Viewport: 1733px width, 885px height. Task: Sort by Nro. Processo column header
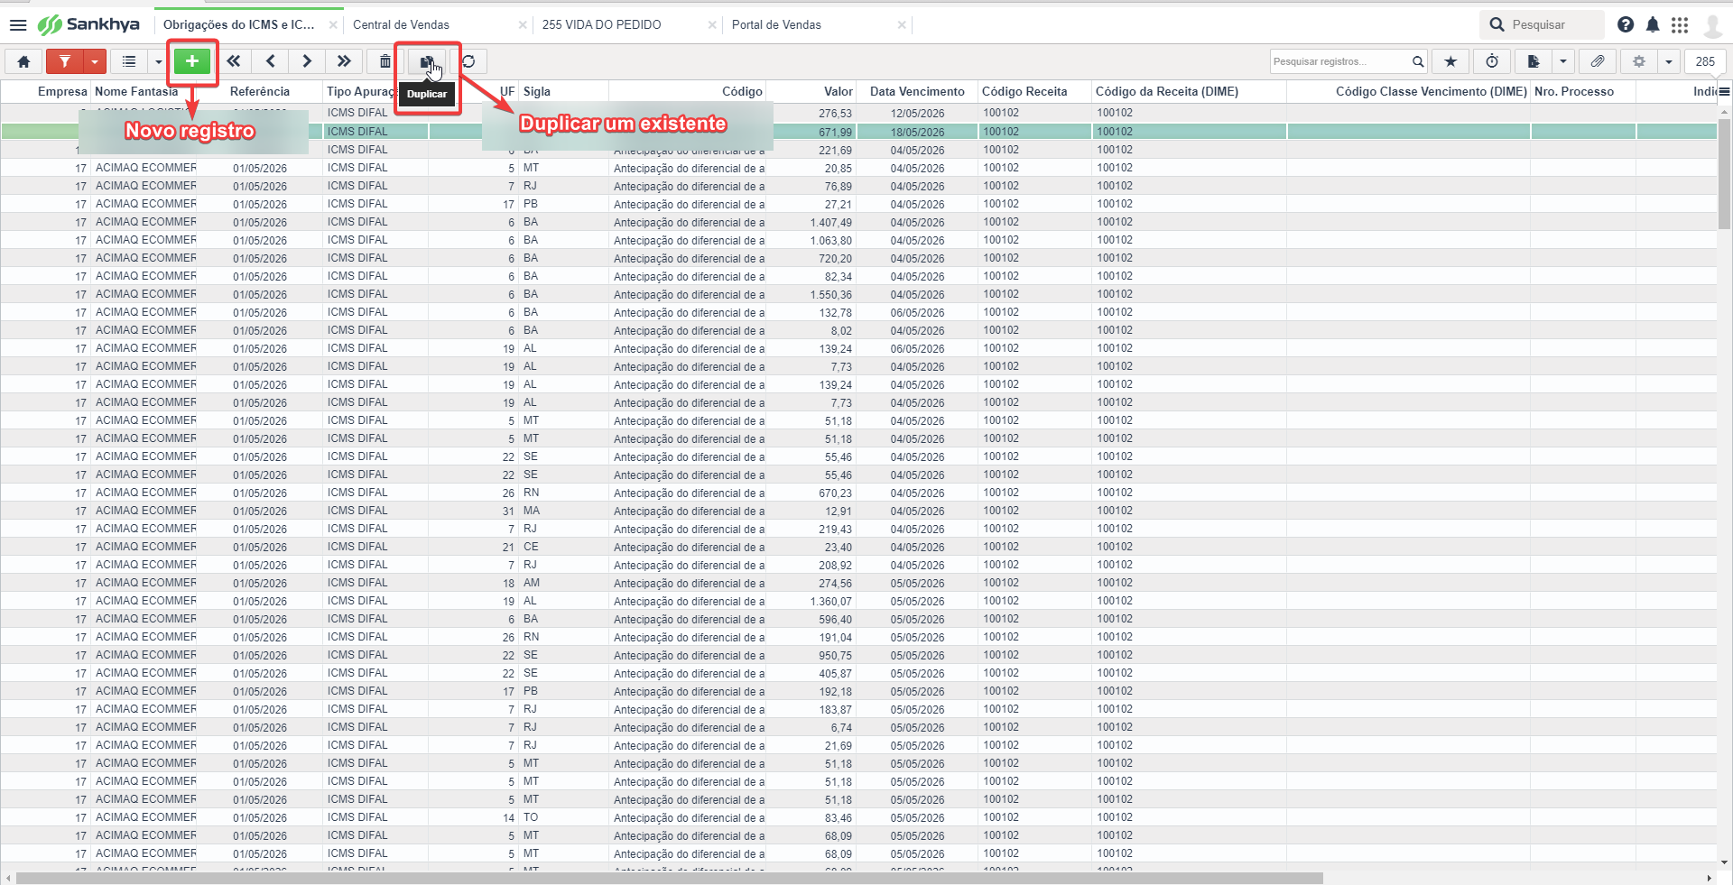1574,91
